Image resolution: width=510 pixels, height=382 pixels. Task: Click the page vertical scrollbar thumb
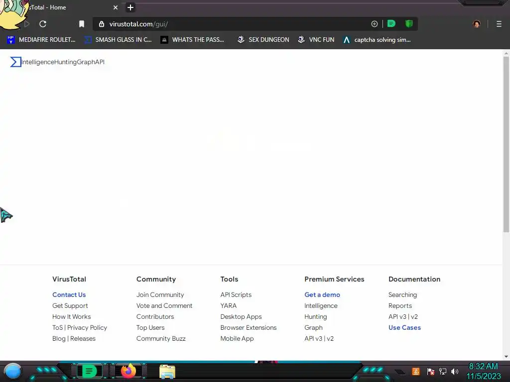(x=506, y=145)
